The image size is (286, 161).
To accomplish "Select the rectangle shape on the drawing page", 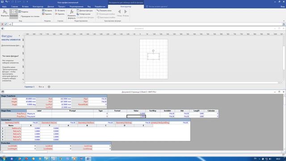I will [x=153, y=56].
